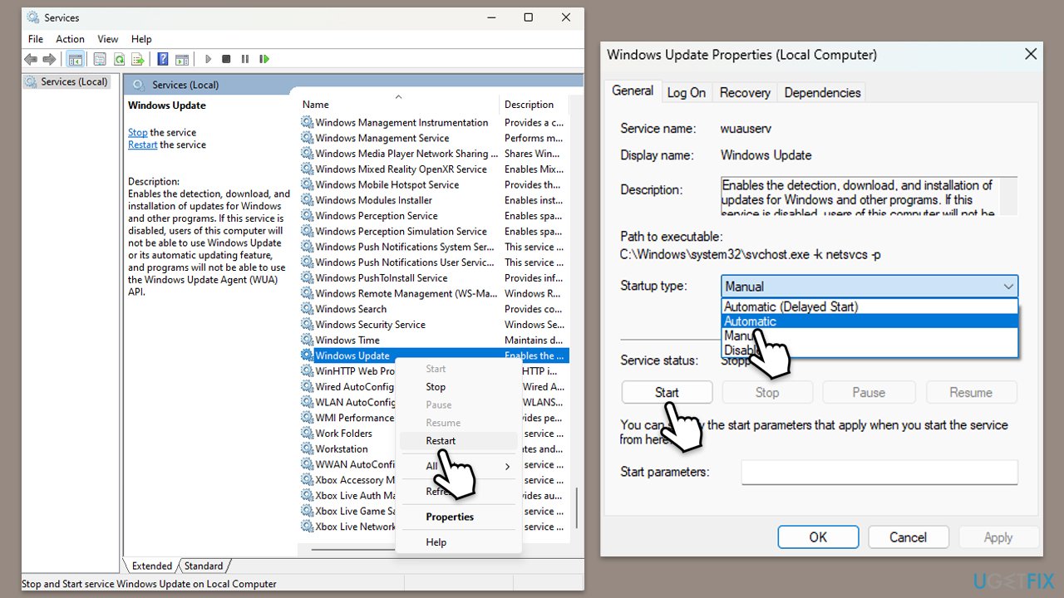The width and height of the screenshot is (1064, 598).
Task: Click the Start button in Properties dialog
Action: [x=667, y=393]
